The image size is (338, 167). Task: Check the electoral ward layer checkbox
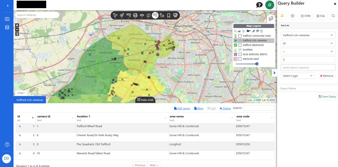click(x=240, y=59)
